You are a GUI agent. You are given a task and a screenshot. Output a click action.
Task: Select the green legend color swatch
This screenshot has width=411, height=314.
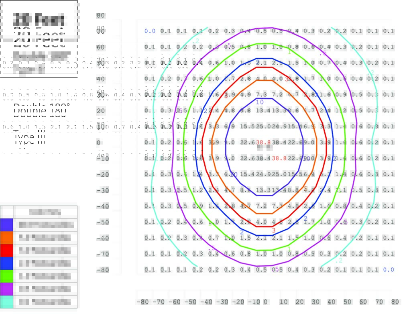[x=7, y=276]
